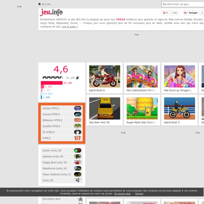Viewport: 204px width, 204px height.
Task: Click the players icon beside 32,2M
Action: (78, 78)
